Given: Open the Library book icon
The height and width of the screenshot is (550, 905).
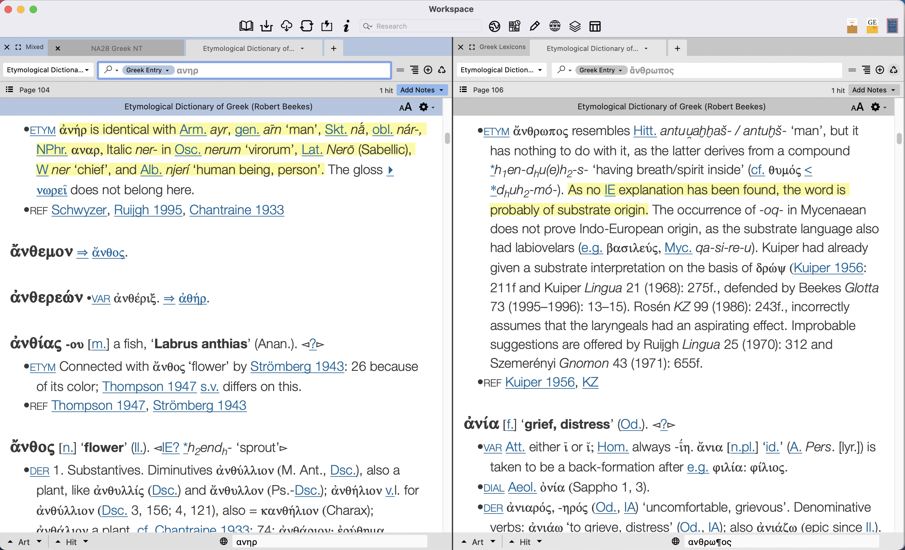Looking at the screenshot, I should pos(246,26).
